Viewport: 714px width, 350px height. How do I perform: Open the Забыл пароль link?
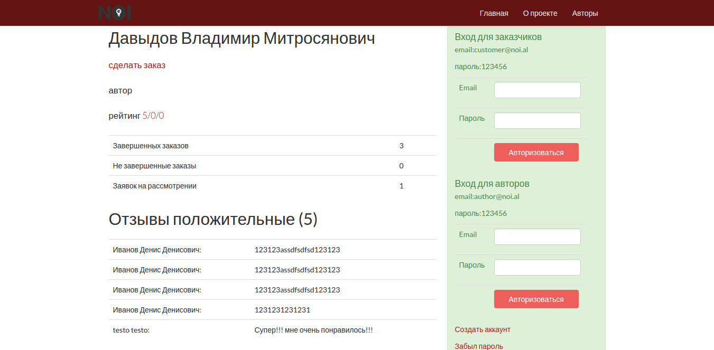pyautogui.click(x=479, y=346)
